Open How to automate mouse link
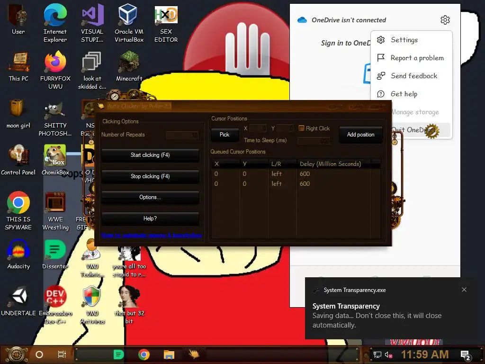485x364 pixels. (x=152, y=235)
